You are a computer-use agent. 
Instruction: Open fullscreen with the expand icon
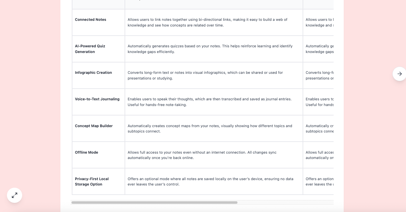coord(15,196)
